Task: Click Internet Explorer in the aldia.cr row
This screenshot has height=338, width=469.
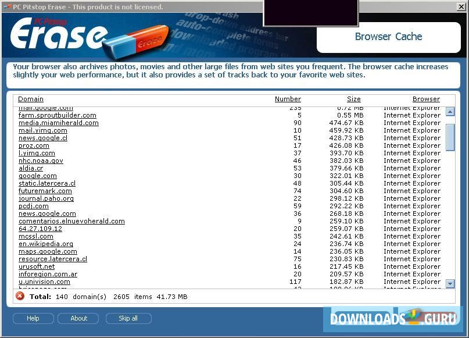Action: (x=412, y=168)
